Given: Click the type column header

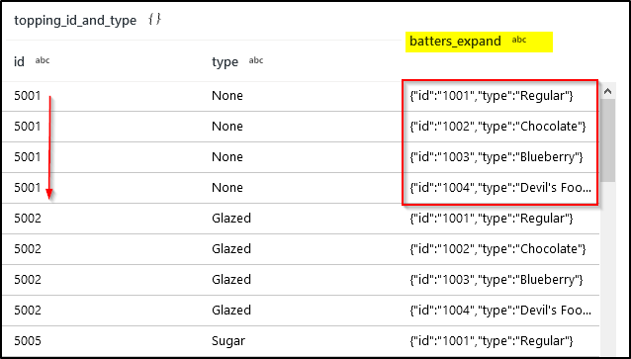Looking at the screenshot, I should (225, 62).
